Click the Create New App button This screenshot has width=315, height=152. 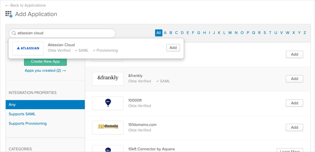point(45,61)
